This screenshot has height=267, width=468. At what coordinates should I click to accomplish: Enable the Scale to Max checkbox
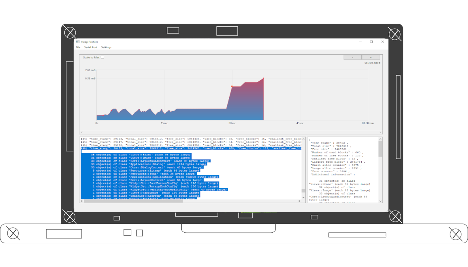(102, 57)
